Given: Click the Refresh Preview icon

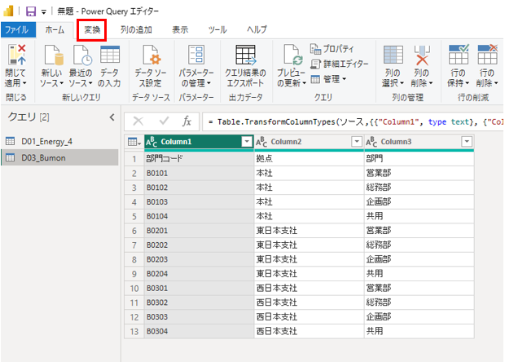Looking at the screenshot, I should [292, 55].
